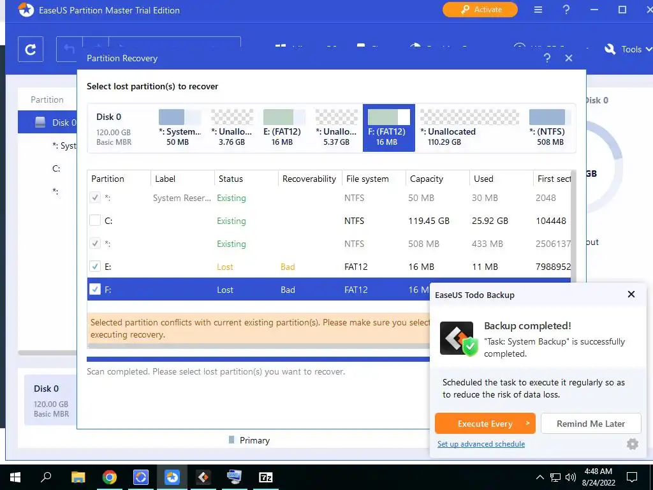This screenshot has height=490, width=653.
Task: Open the hamburger menu in the title bar
Action: point(538,10)
